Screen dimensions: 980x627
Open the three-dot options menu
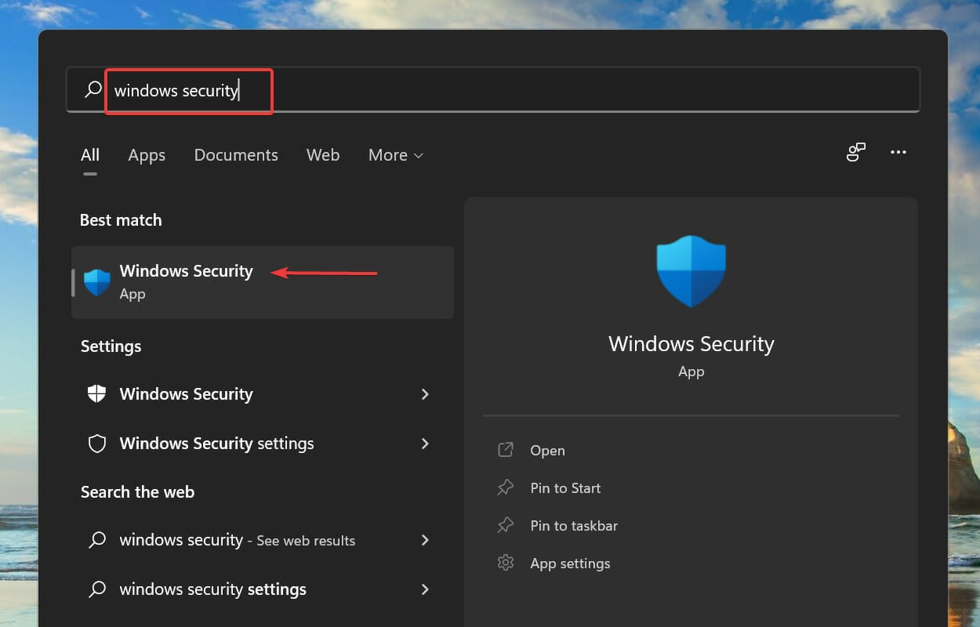coord(898,152)
